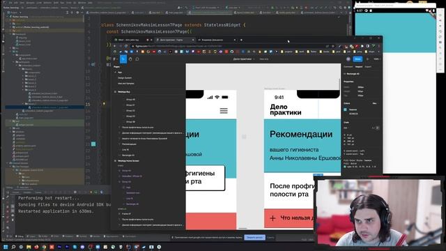The height and width of the screenshot is (251, 446).
Task: Open the Figma main menu icon
Action: point(114,59)
